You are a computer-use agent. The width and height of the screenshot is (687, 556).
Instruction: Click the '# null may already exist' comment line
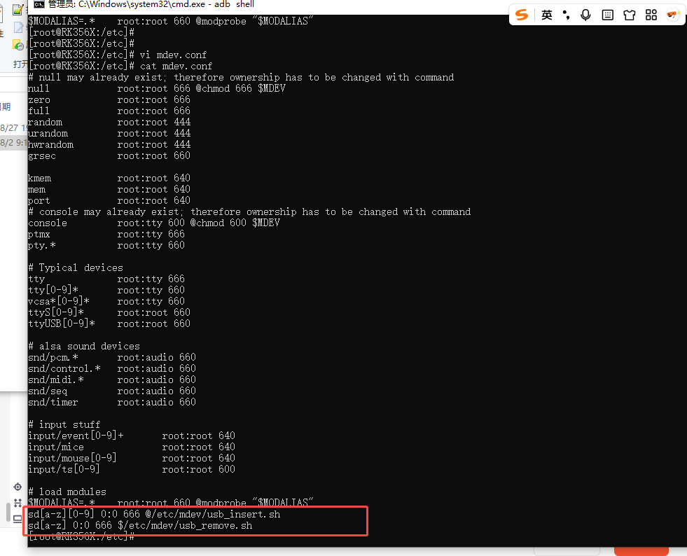pos(241,78)
